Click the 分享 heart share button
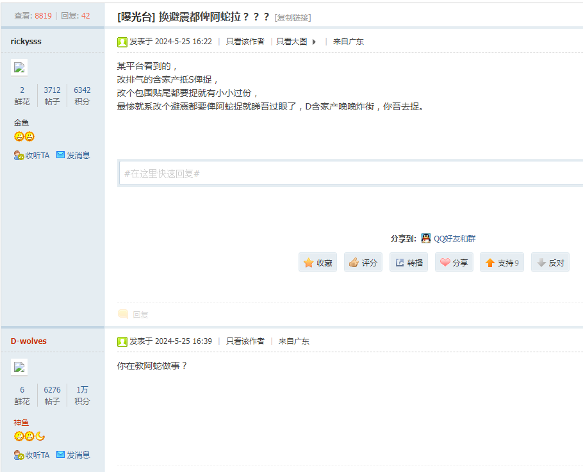This screenshot has height=472, width=583. (454, 263)
